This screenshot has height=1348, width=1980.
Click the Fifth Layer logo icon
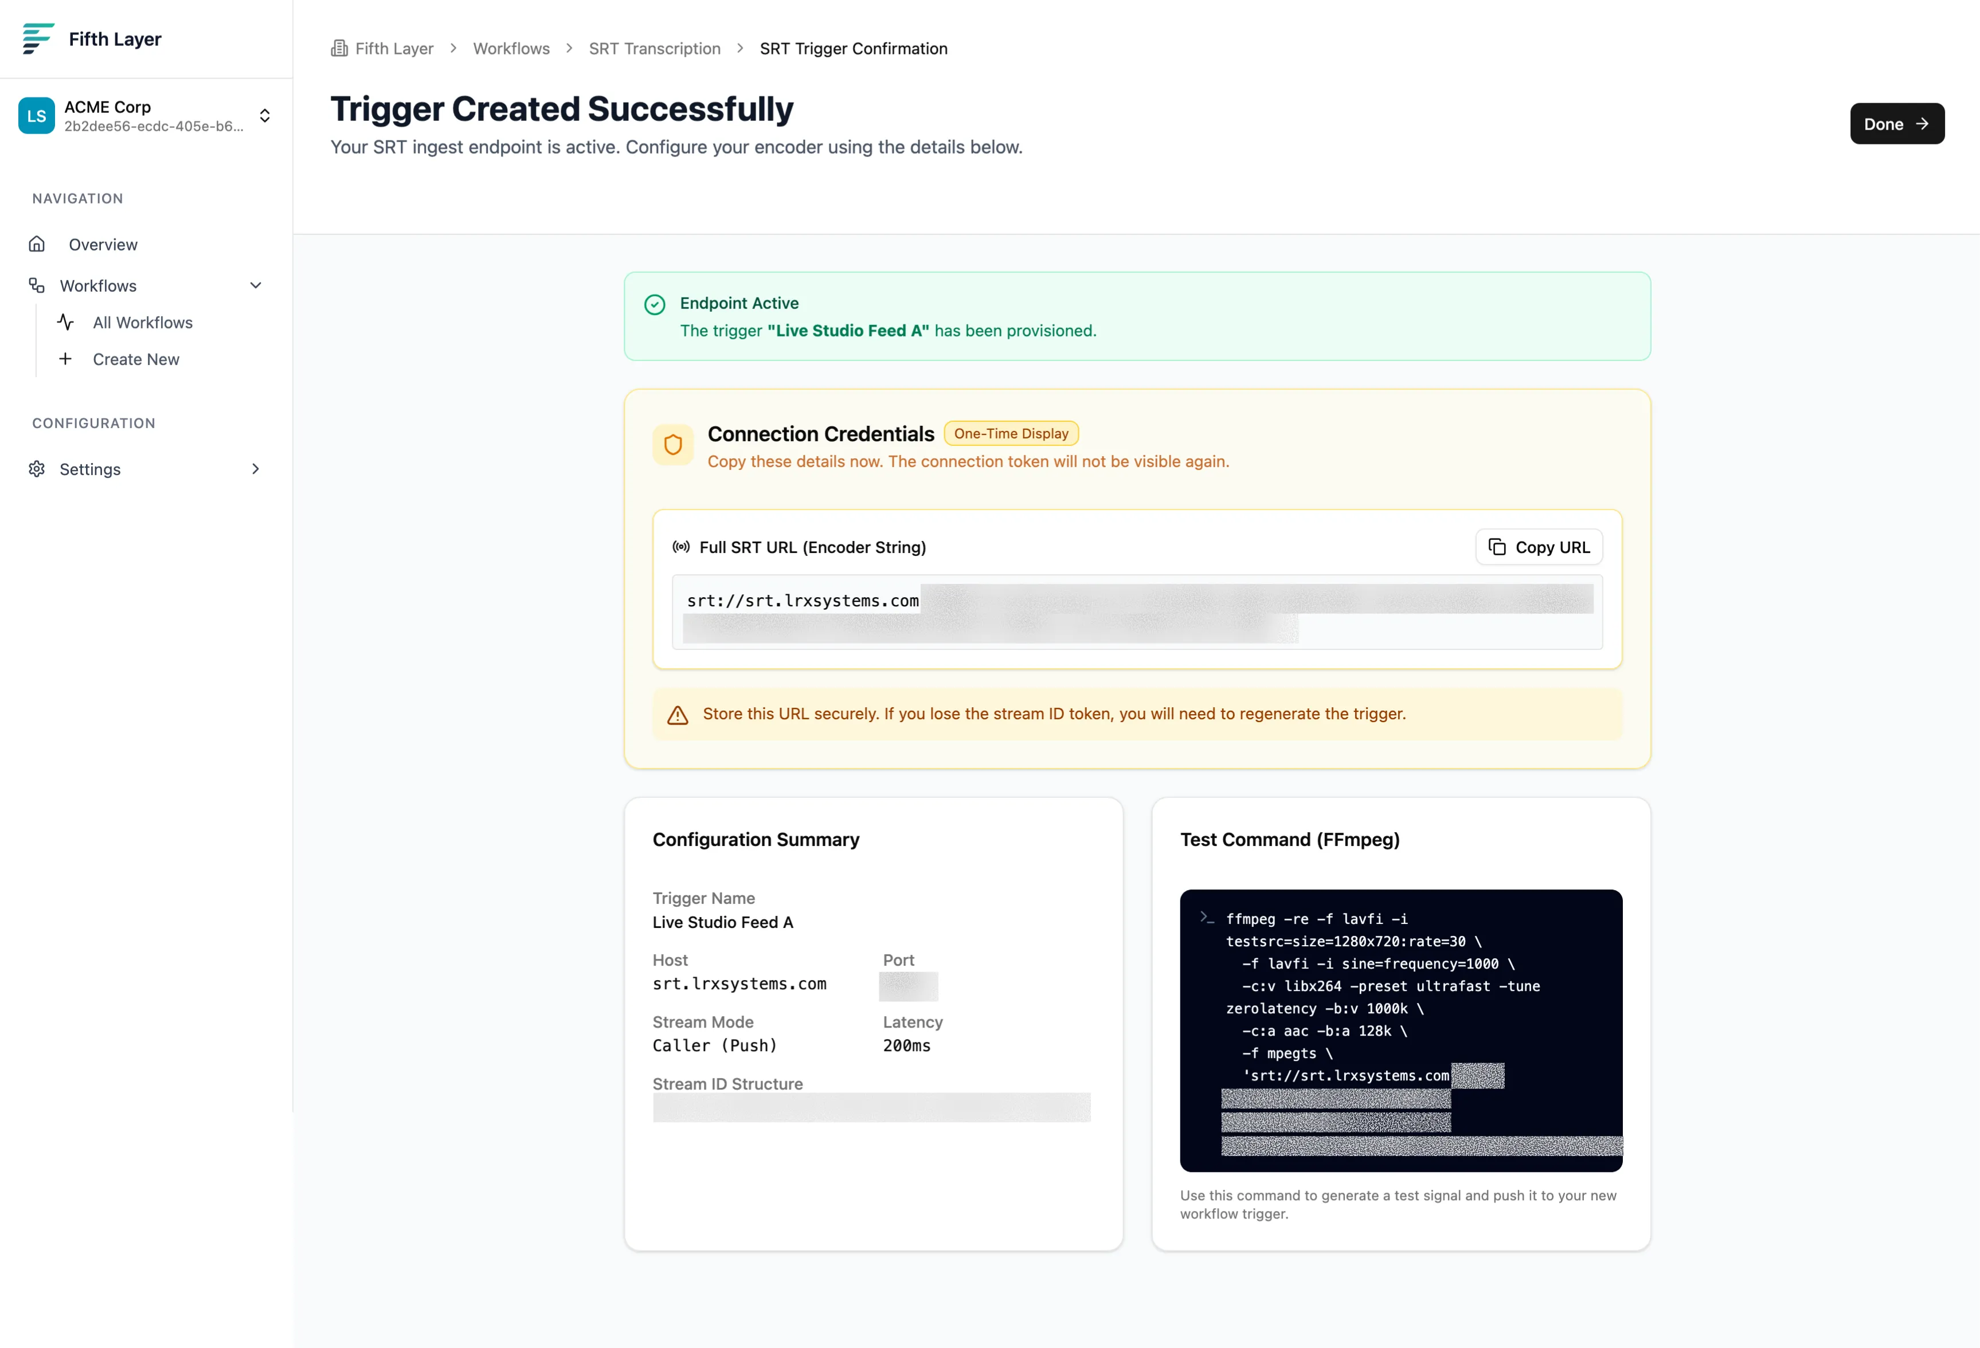[x=37, y=38]
